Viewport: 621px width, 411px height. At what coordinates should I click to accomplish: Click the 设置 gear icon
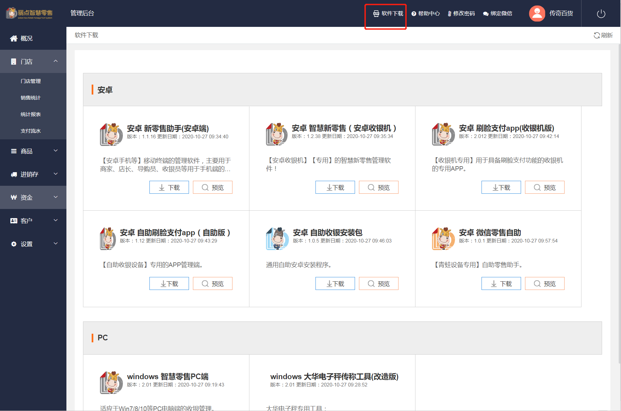[14, 244]
